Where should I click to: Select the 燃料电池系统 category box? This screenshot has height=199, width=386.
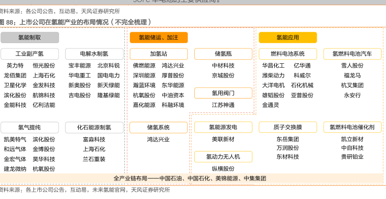(x=288, y=54)
